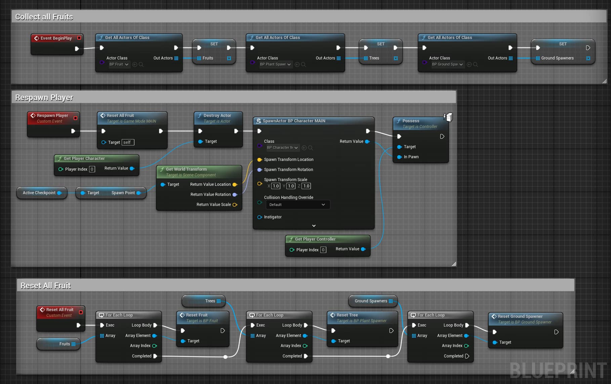Click the self Target field on Reset All Fruit
Screen dimensions: 611x384
click(x=128, y=142)
